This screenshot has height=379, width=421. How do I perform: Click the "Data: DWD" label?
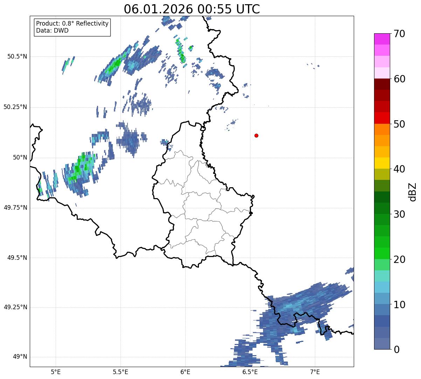coord(52,31)
